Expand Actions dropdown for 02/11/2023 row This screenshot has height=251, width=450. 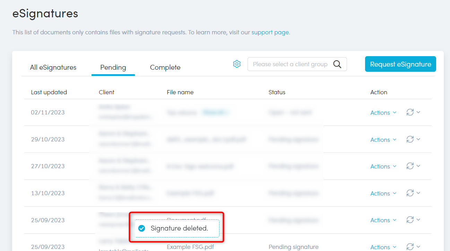click(383, 113)
